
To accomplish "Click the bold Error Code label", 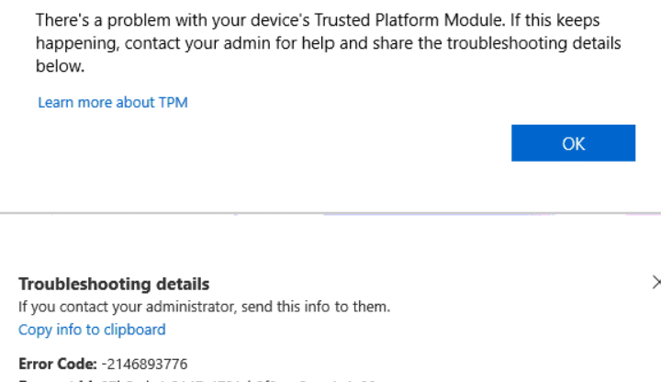I will click(58, 363).
